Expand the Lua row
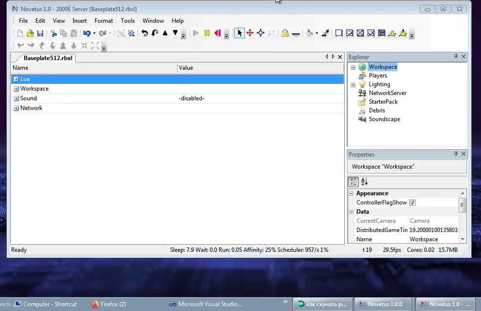Viewport: 481px width, 311px height. 16,79
